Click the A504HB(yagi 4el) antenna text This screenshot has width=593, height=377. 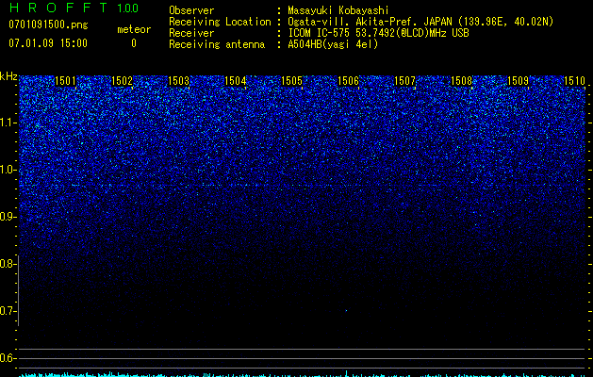click(333, 44)
